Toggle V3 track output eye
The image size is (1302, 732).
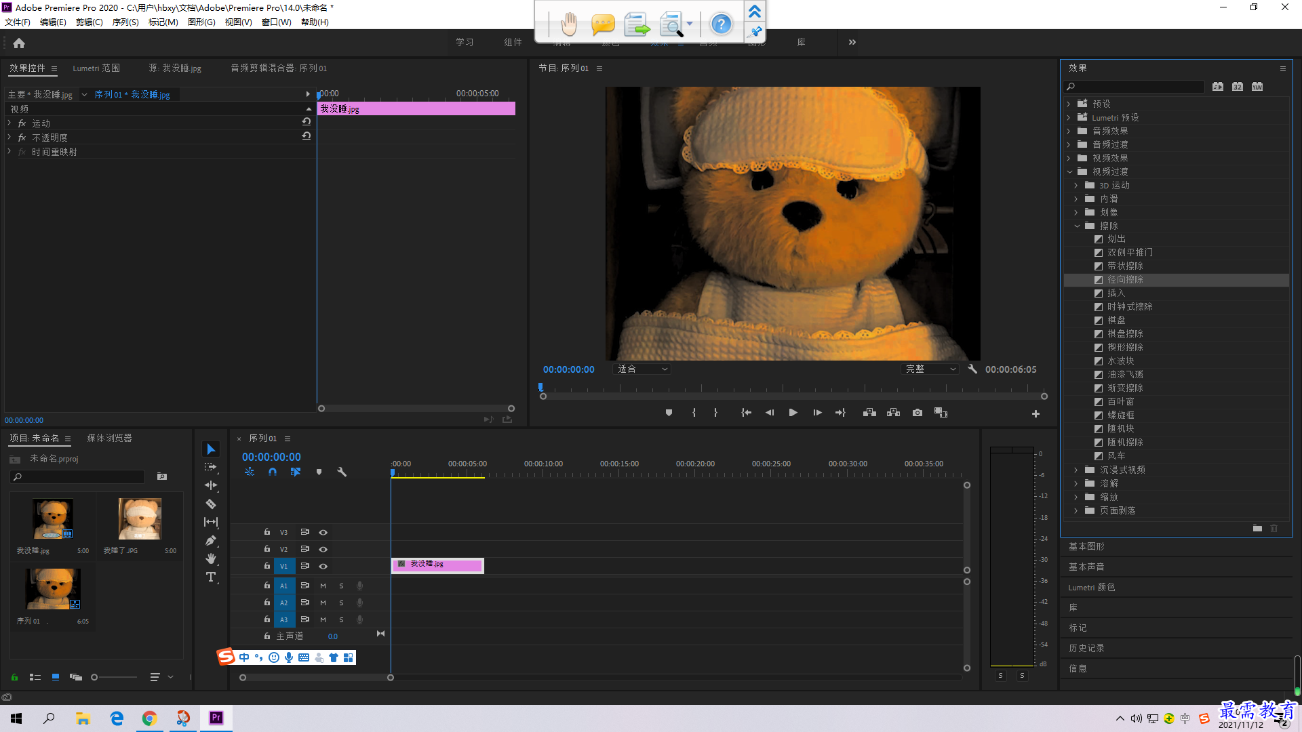point(323,532)
